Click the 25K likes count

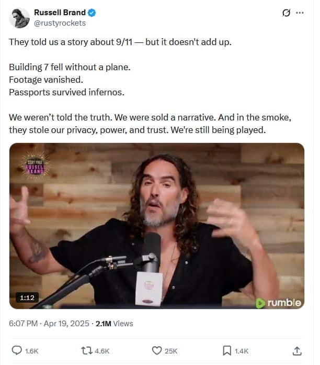point(171,351)
